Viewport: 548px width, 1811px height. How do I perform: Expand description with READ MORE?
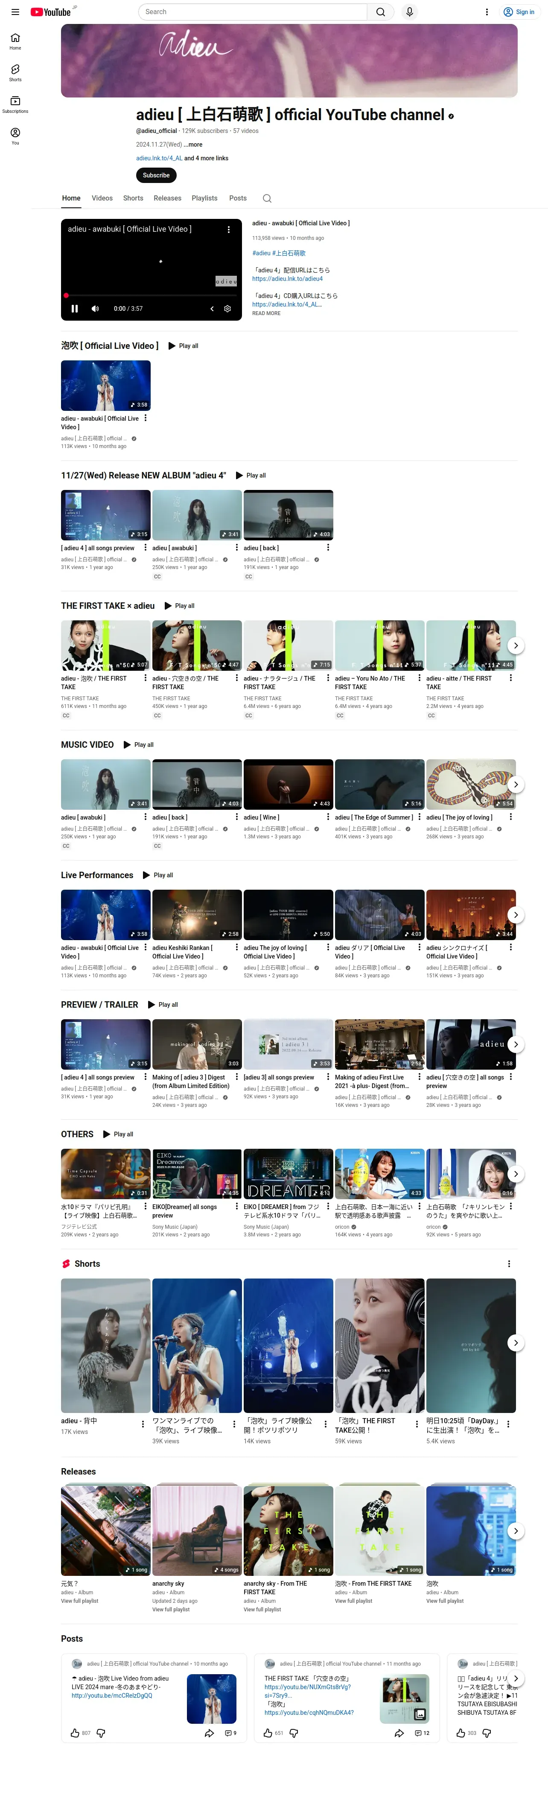point(267,313)
